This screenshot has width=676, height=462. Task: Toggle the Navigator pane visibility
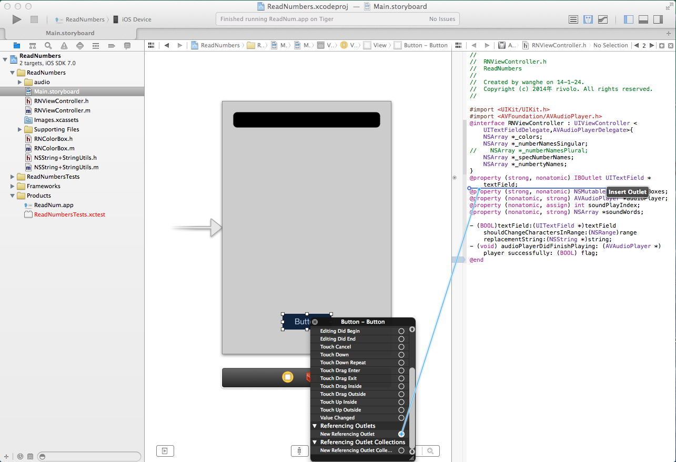(628, 19)
